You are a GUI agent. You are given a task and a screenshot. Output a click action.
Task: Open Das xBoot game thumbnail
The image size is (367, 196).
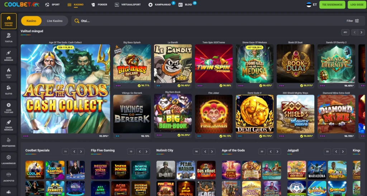(206, 170)
